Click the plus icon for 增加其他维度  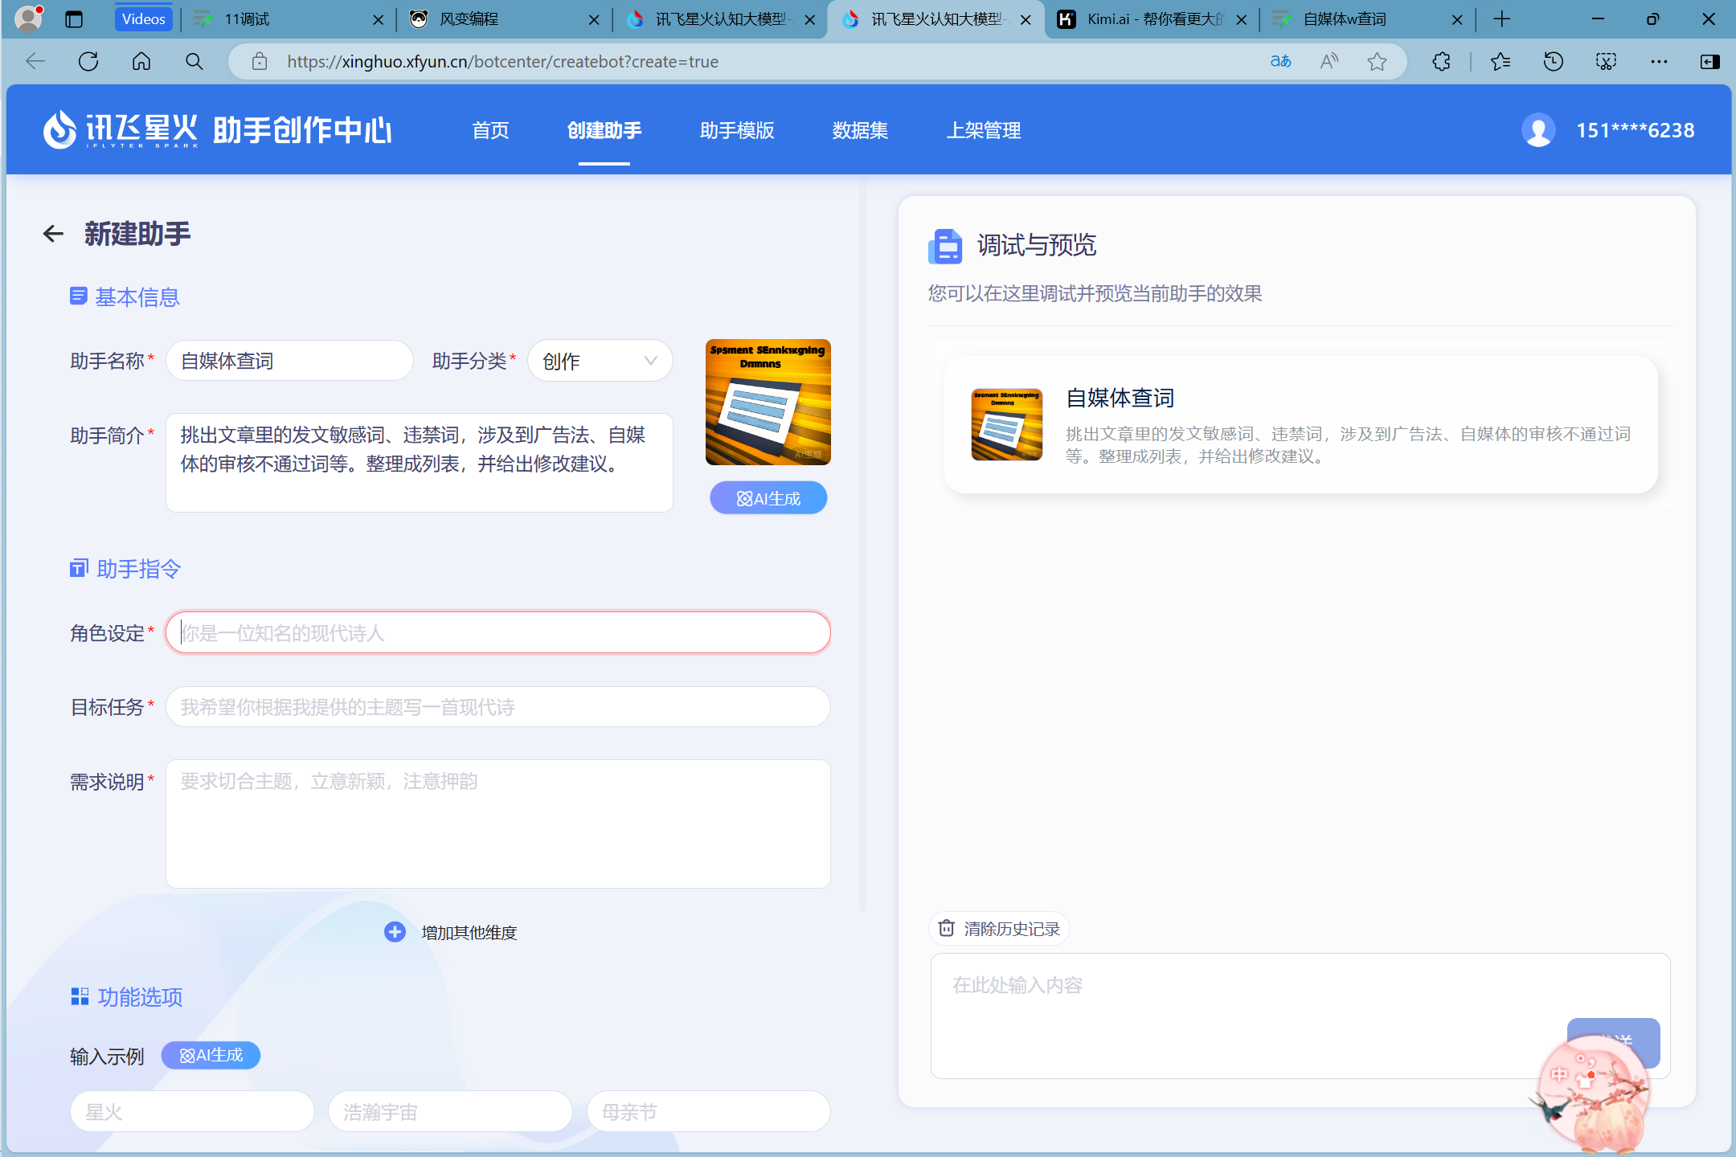(x=395, y=932)
